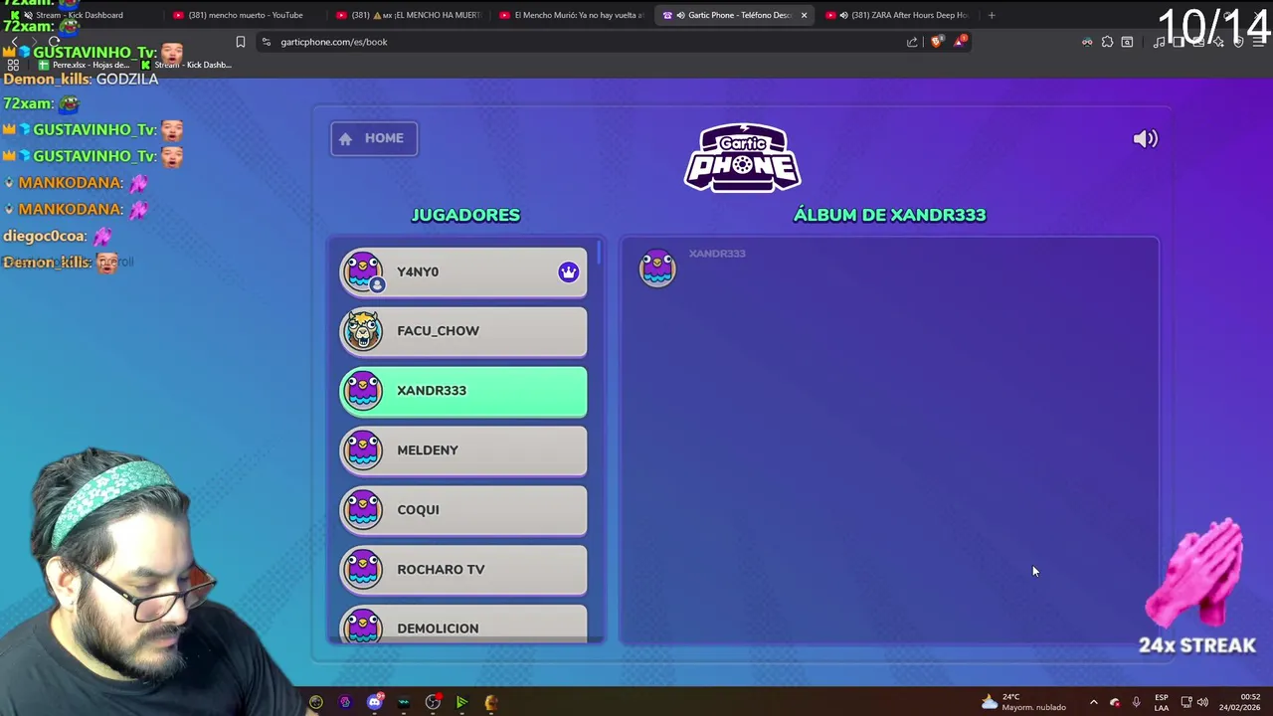Open the 'Perre.xlsx - Hojas de...' bookmark
Screen dimensions: 1273x716
tap(84, 65)
